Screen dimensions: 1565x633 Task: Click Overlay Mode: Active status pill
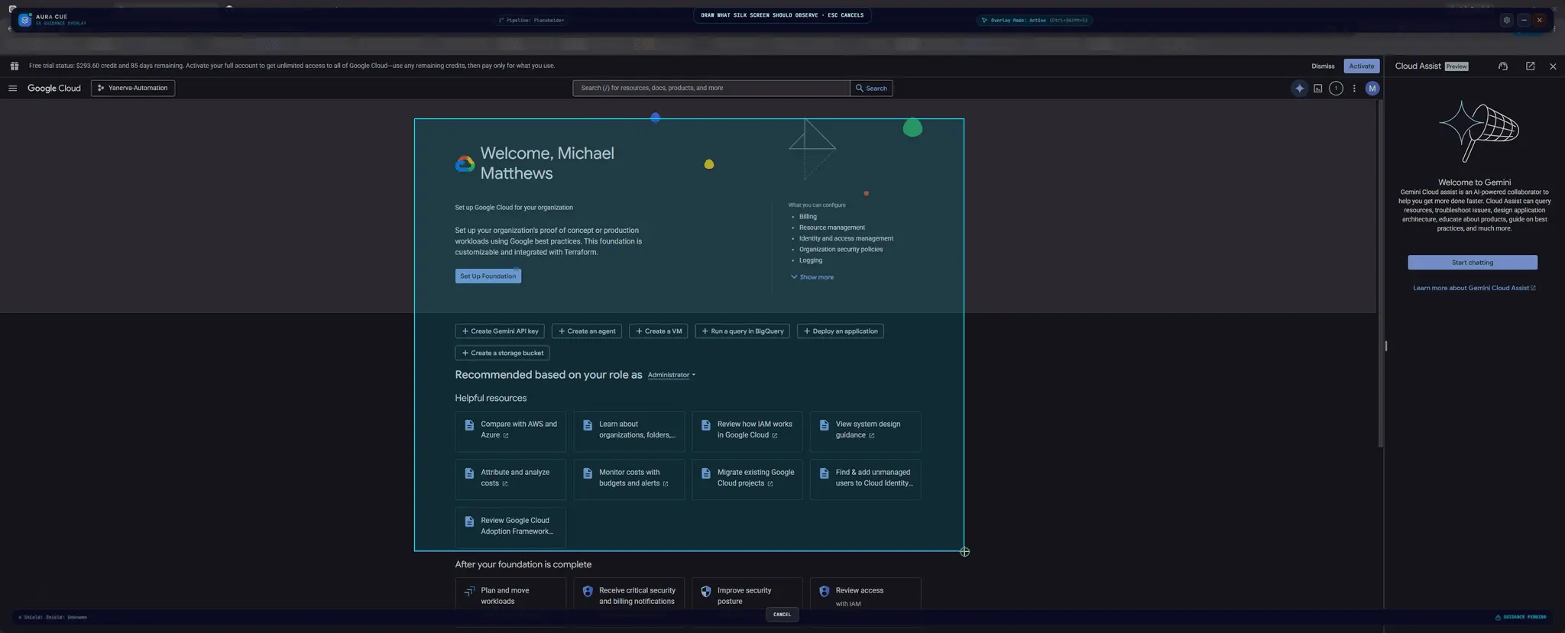tap(1035, 21)
